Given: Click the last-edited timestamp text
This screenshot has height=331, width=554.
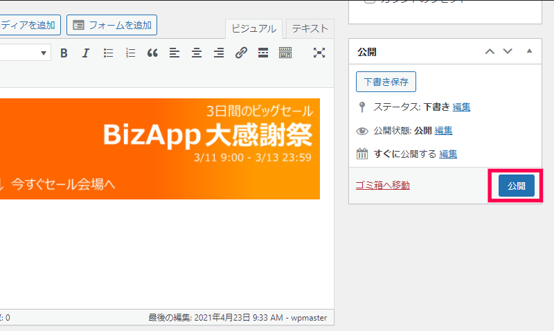Looking at the screenshot, I should coord(238,318).
